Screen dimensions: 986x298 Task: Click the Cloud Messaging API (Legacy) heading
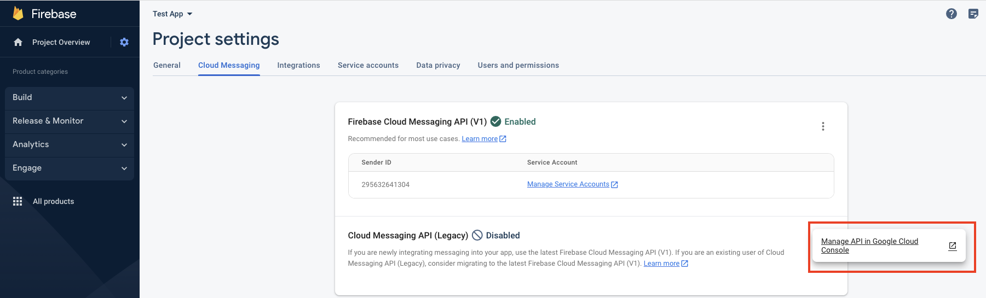(408, 235)
